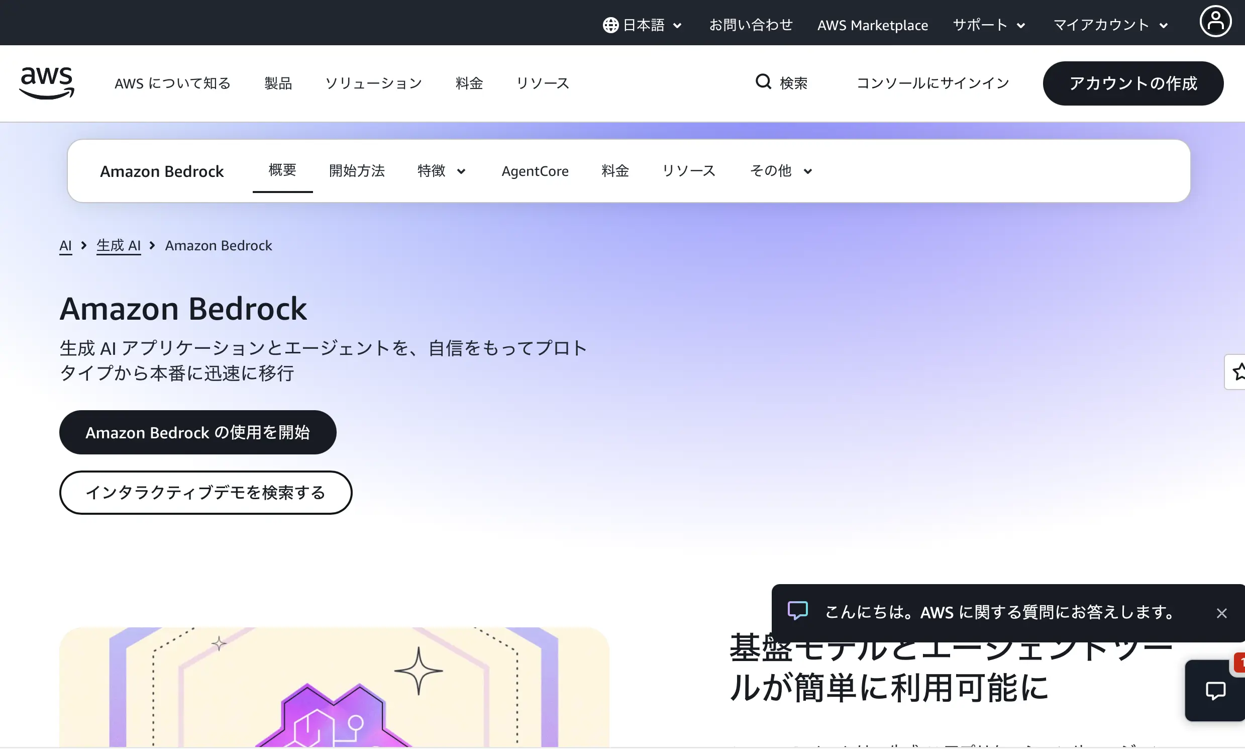This screenshot has width=1245, height=749.
Task: Open the 製品 menu
Action: [x=278, y=83]
